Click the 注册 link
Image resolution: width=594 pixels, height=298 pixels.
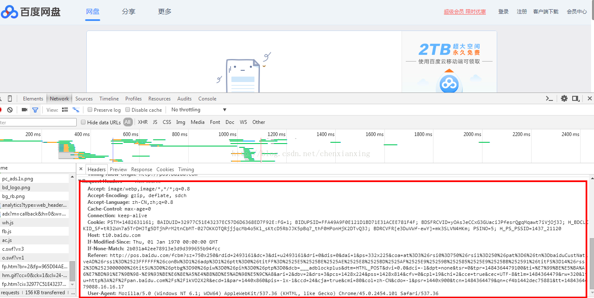click(x=522, y=12)
